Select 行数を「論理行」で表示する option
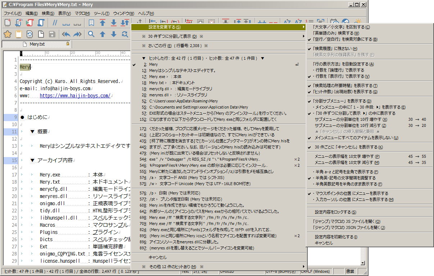The width and height of the screenshot is (434, 276). [x=370, y=70]
